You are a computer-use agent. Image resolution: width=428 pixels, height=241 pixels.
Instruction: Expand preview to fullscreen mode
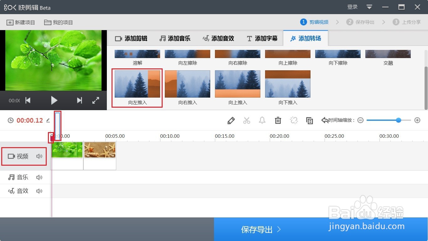96,100
